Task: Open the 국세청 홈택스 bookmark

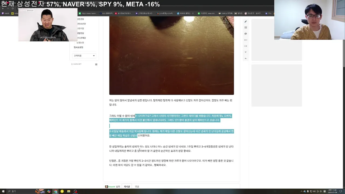Action: (185, 13)
